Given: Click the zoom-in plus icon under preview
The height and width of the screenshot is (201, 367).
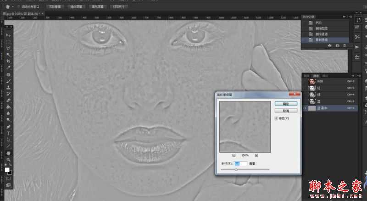Looking at the screenshot, I should (256, 156).
